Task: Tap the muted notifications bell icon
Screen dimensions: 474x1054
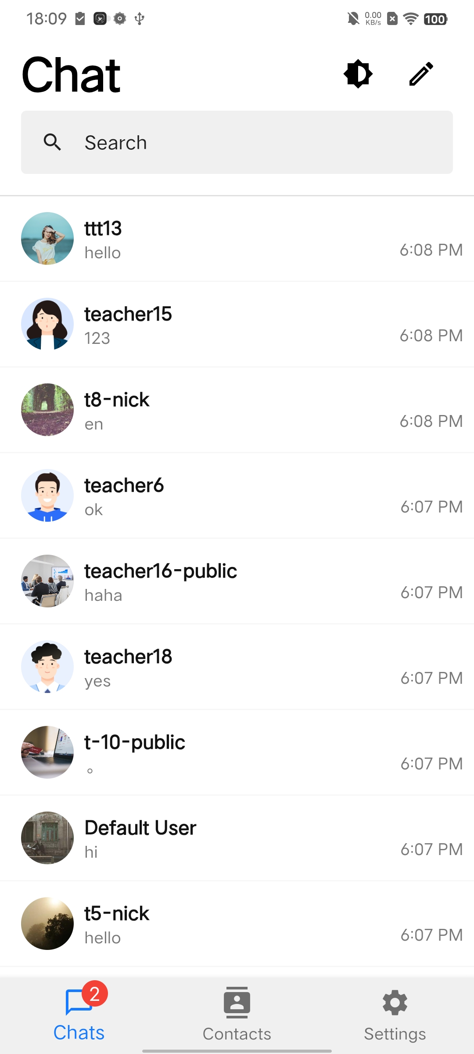Action: tap(353, 18)
